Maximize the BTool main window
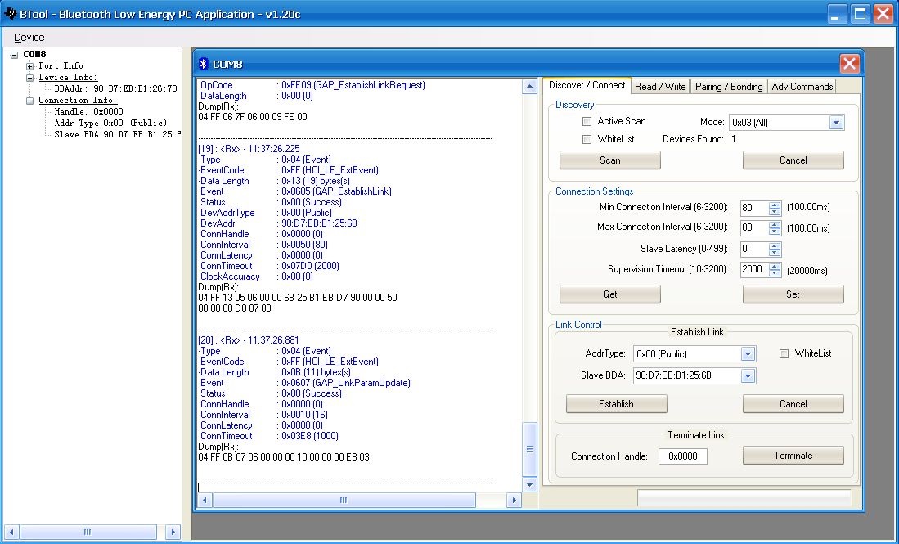Viewport: 899px width, 544px height. point(860,15)
